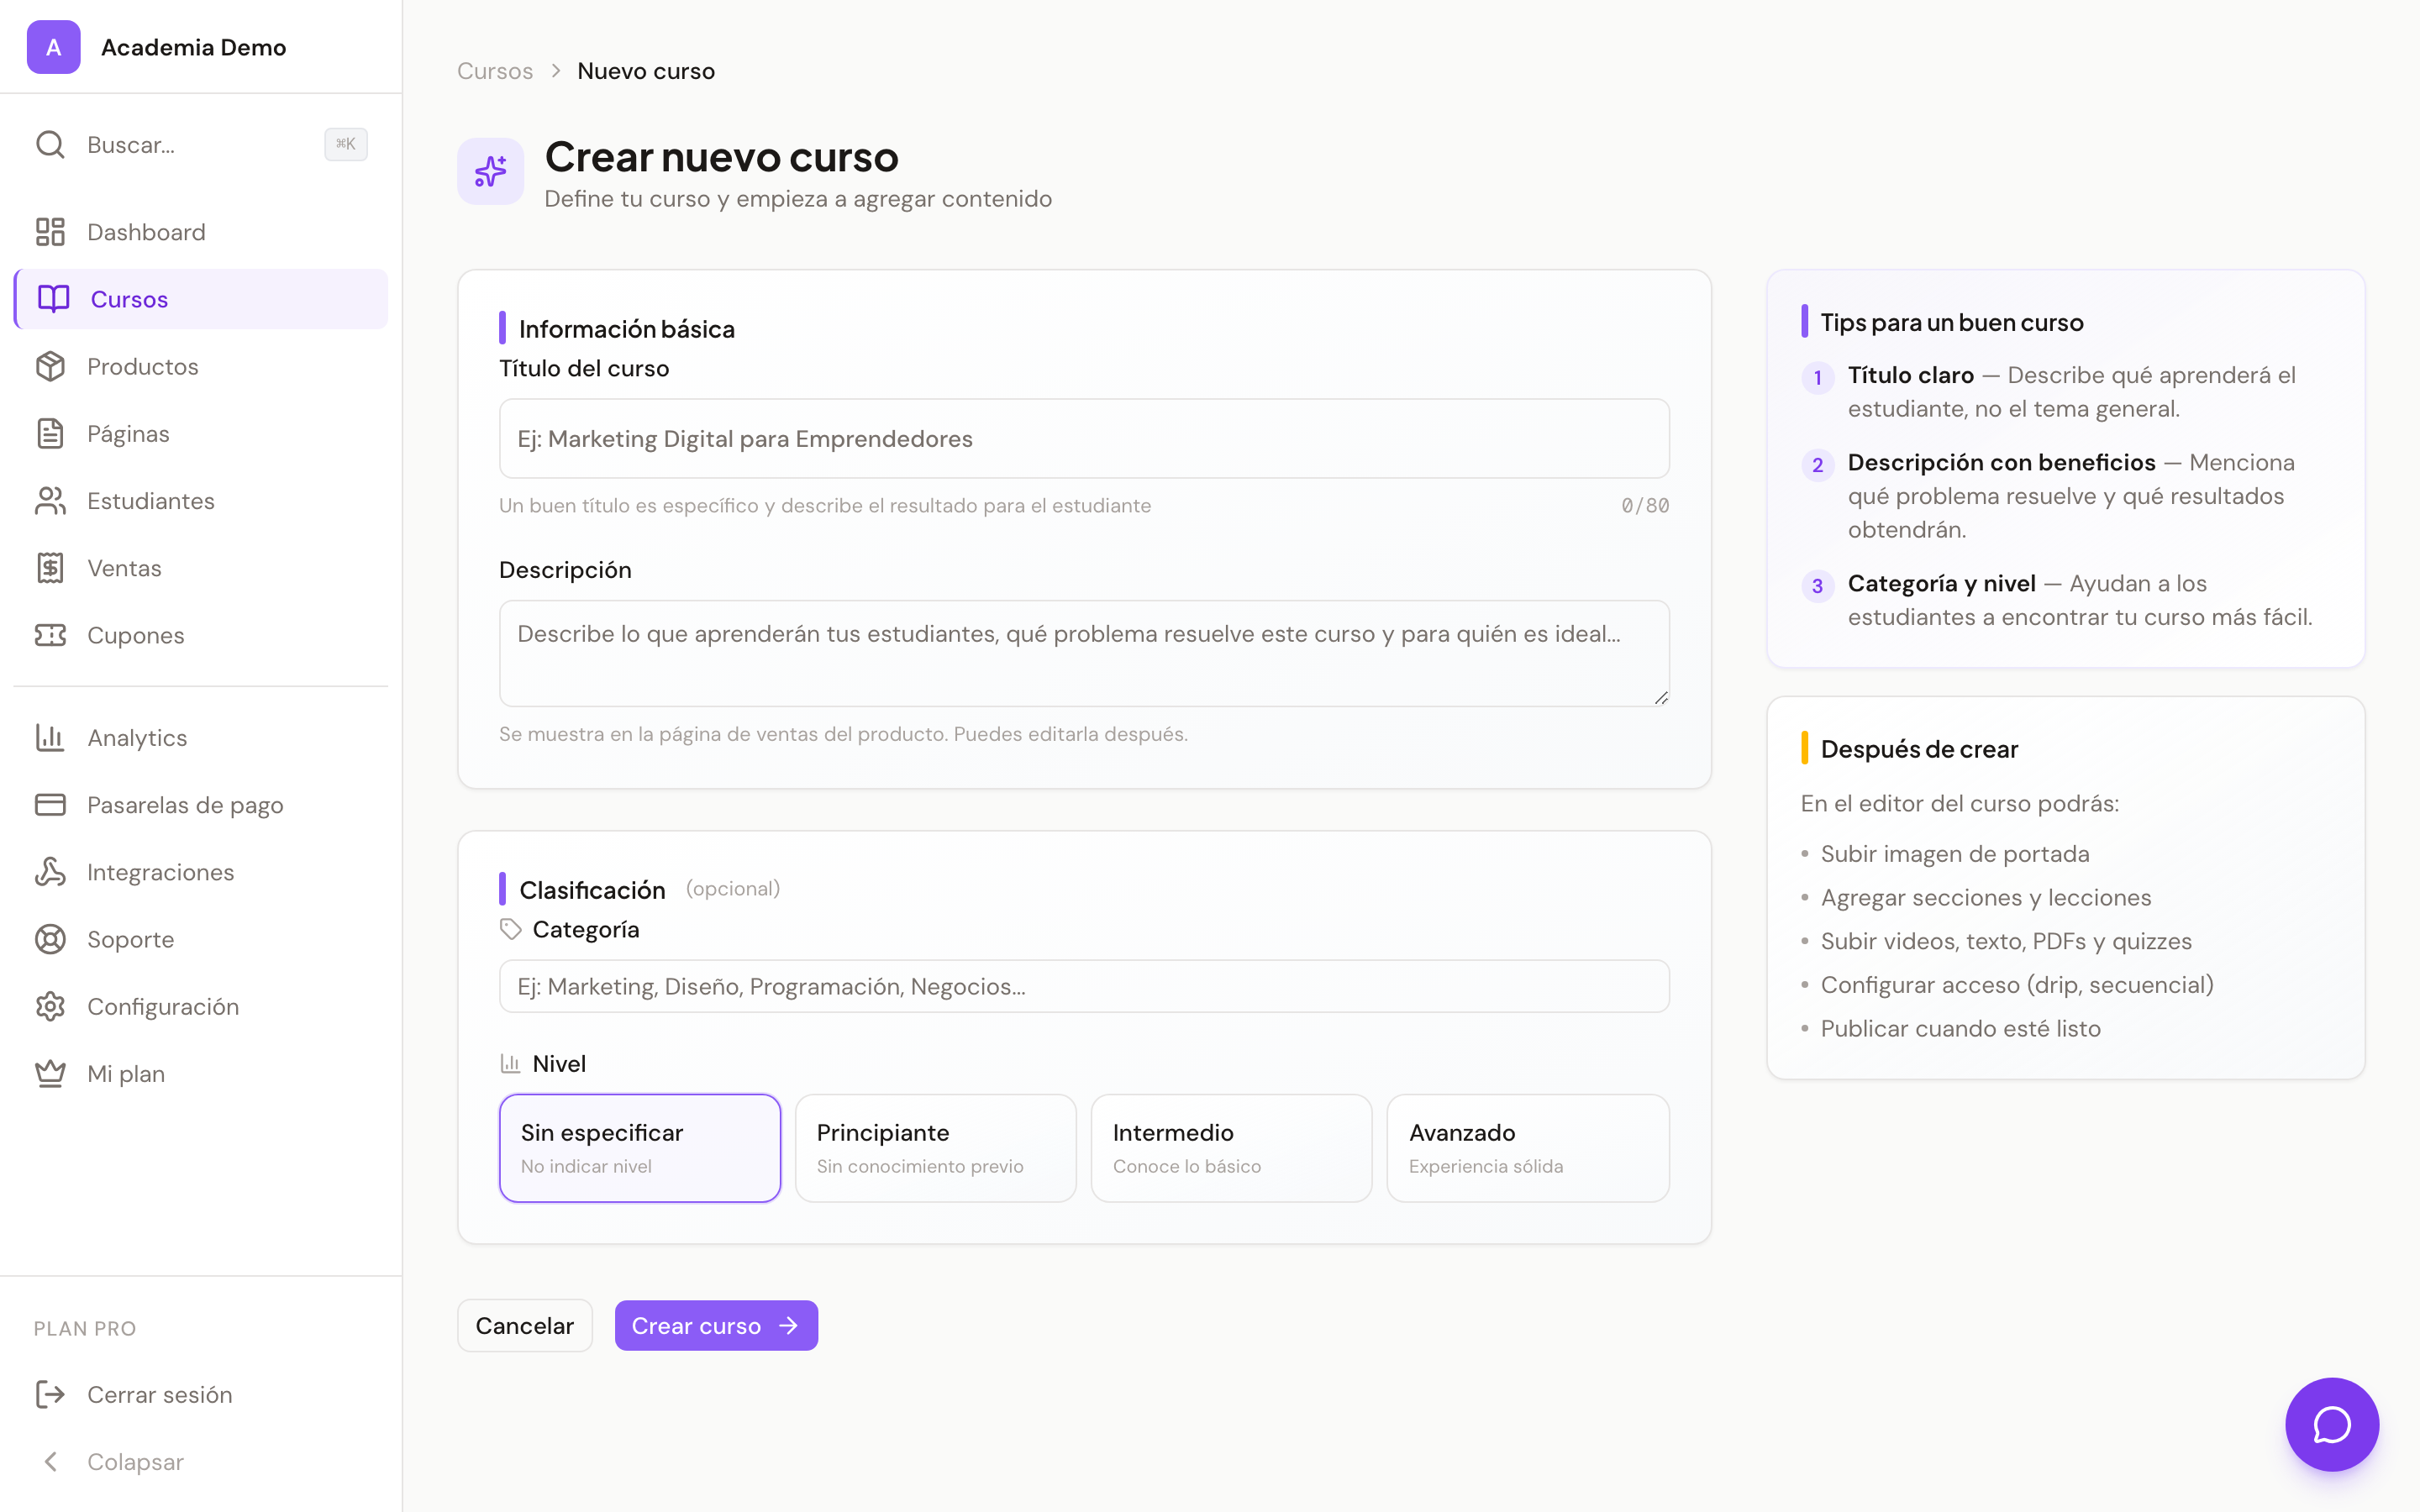The height and width of the screenshot is (1512, 2420).
Task: Open Estudiantes via its people icon
Action: click(x=52, y=501)
